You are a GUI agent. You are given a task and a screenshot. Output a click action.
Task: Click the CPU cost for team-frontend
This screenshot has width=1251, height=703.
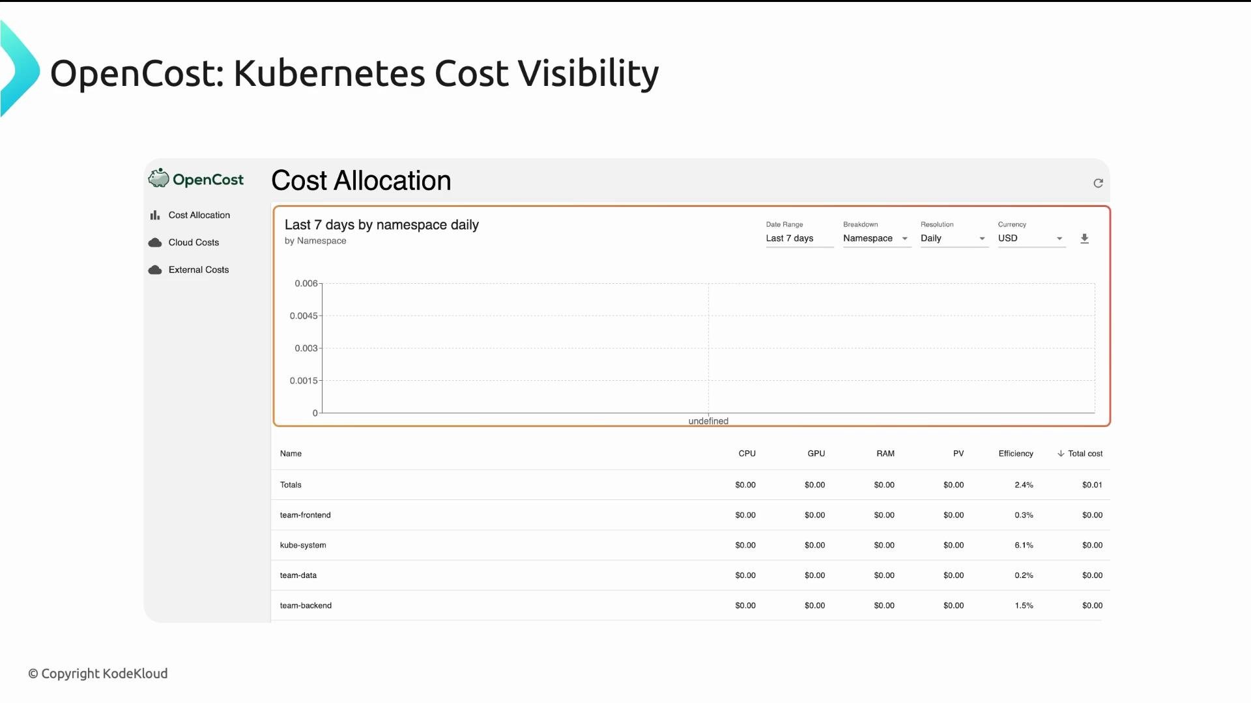pyautogui.click(x=745, y=515)
